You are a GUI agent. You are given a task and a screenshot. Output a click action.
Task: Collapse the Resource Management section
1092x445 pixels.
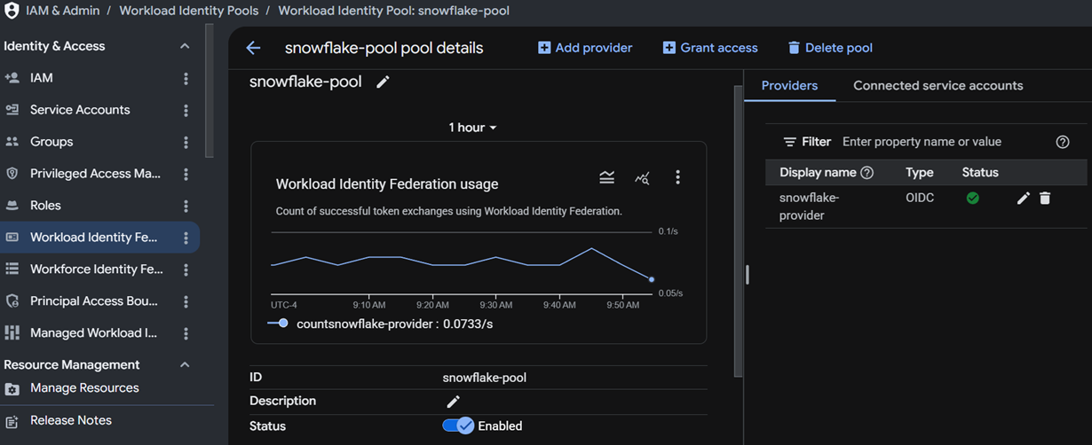pos(185,364)
